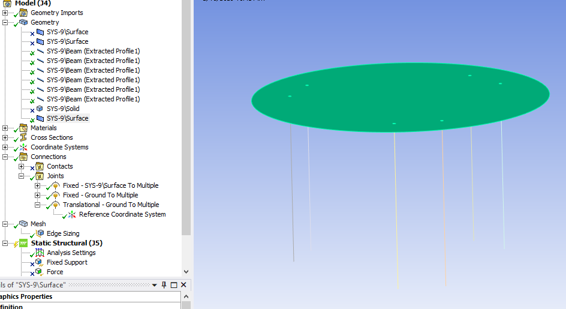This screenshot has height=309, width=566.
Task: Click the Force load icon
Action: [39, 272]
